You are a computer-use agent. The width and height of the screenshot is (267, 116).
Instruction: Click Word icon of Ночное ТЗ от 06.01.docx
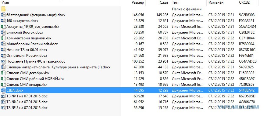point(3,50)
